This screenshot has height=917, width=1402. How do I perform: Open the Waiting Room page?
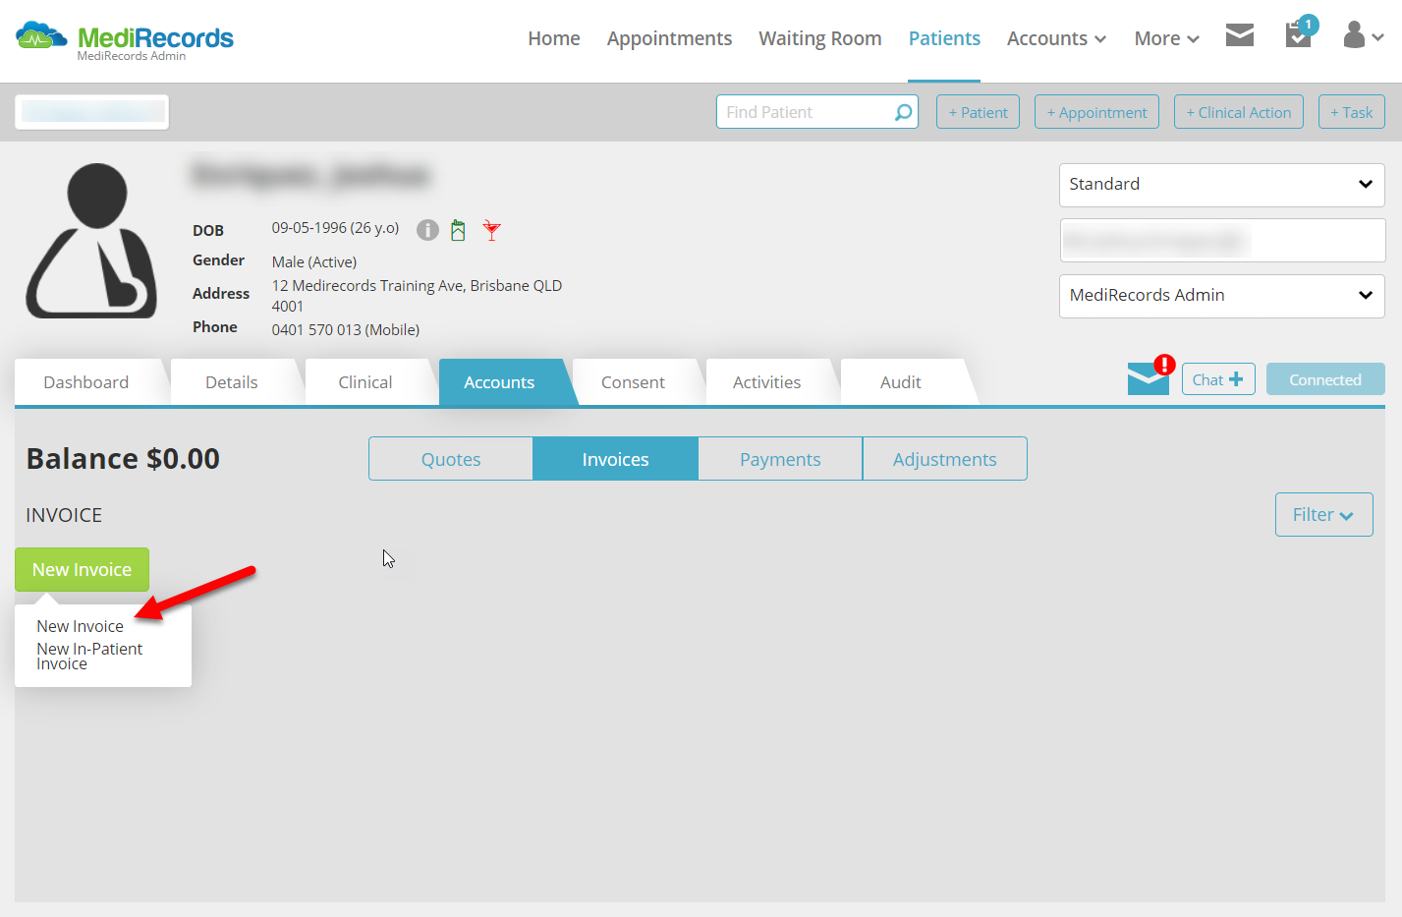coord(820,38)
